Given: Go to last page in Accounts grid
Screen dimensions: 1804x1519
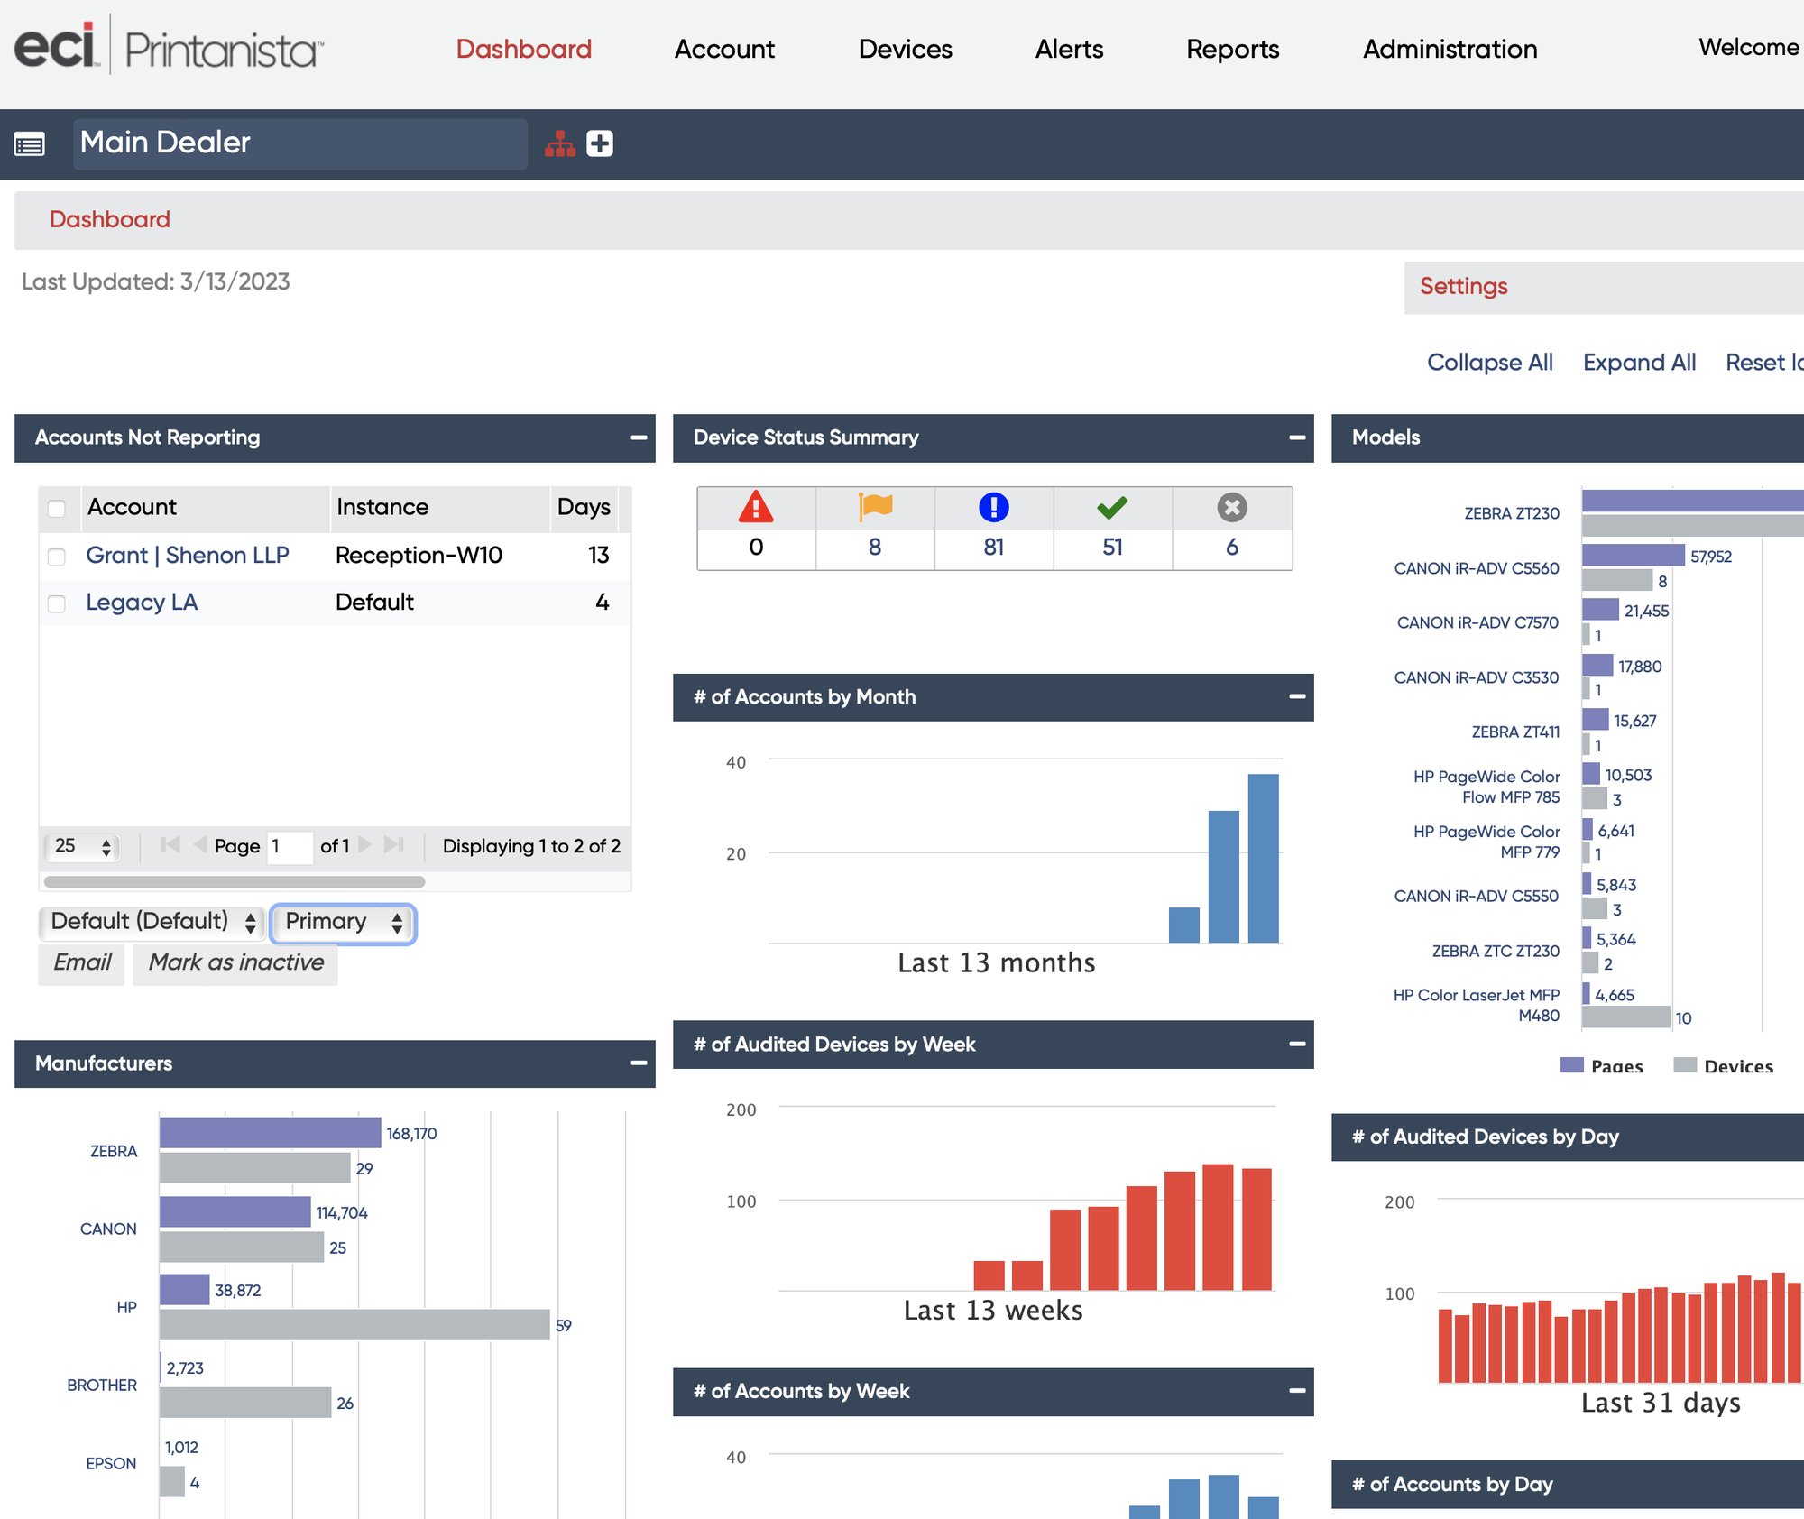Looking at the screenshot, I should [x=393, y=845].
